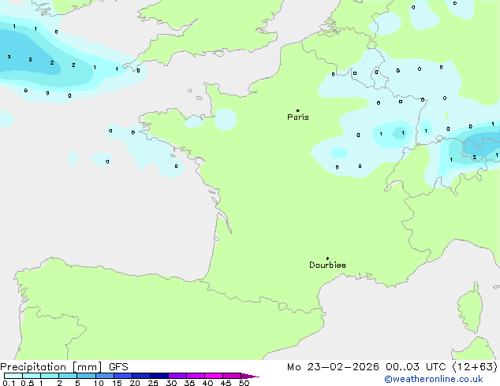The width and height of the screenshot is (500, 386).
Task: Click the legend value label '45'
Action: point(226,383)
